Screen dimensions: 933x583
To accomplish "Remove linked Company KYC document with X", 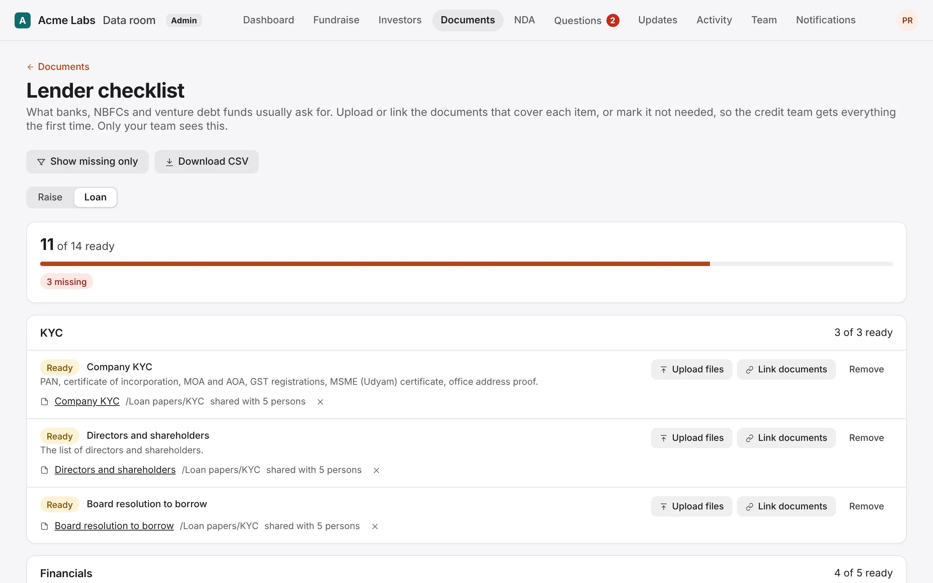I will coord(320,402).
